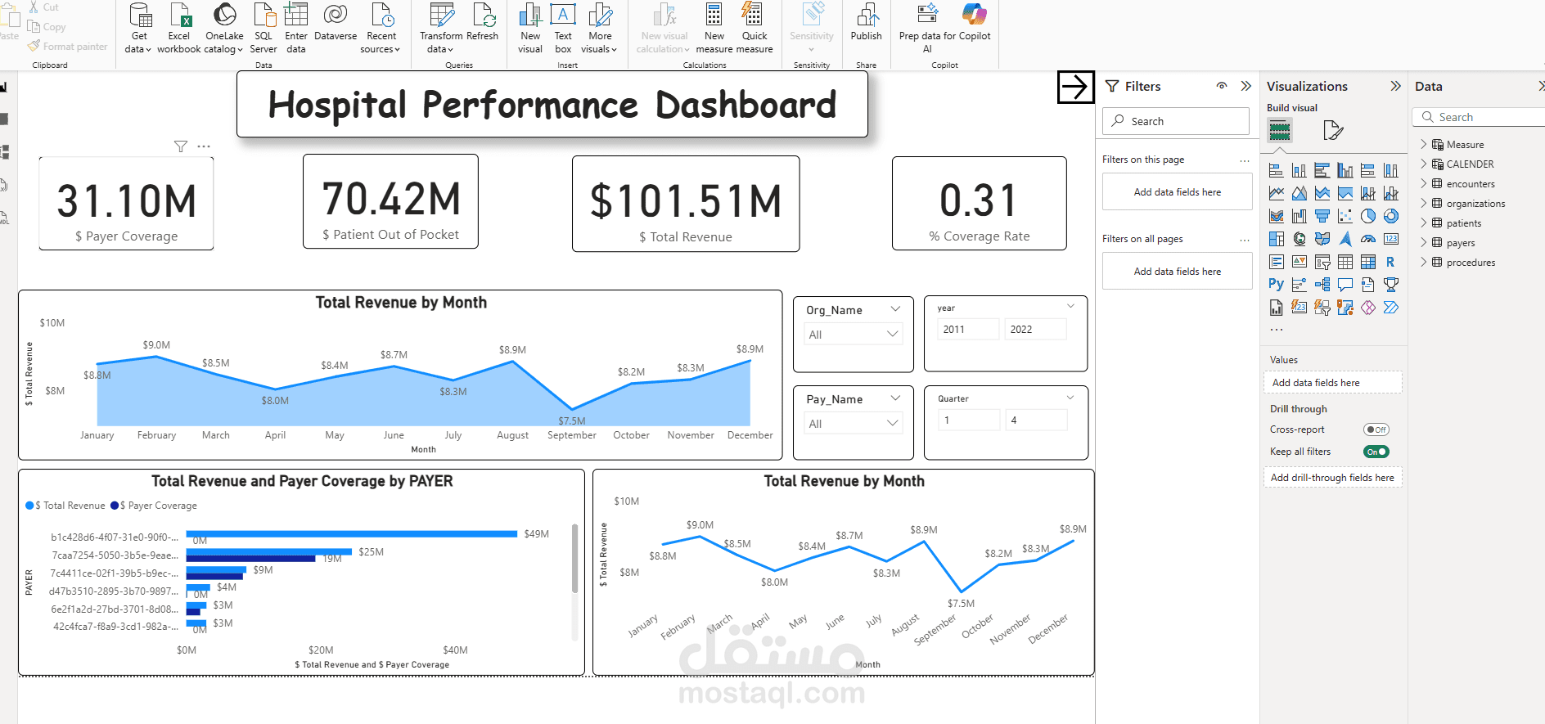Click filter icon above Payer Coverage card
Viewport: 1545px width, 724px height.
click(181, 146)
